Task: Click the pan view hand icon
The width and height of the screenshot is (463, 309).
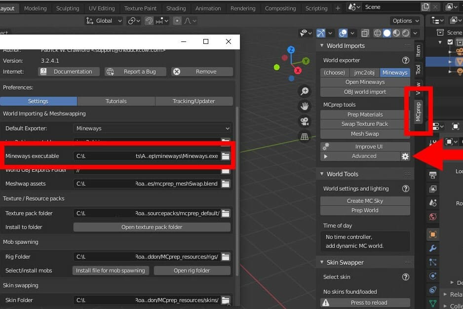Action: coord(305,106)
